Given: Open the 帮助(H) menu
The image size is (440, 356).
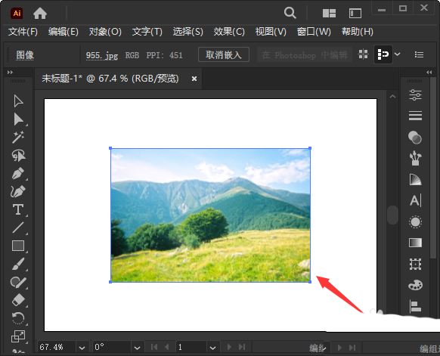Looking at the screenshot, I should (358, 32).
